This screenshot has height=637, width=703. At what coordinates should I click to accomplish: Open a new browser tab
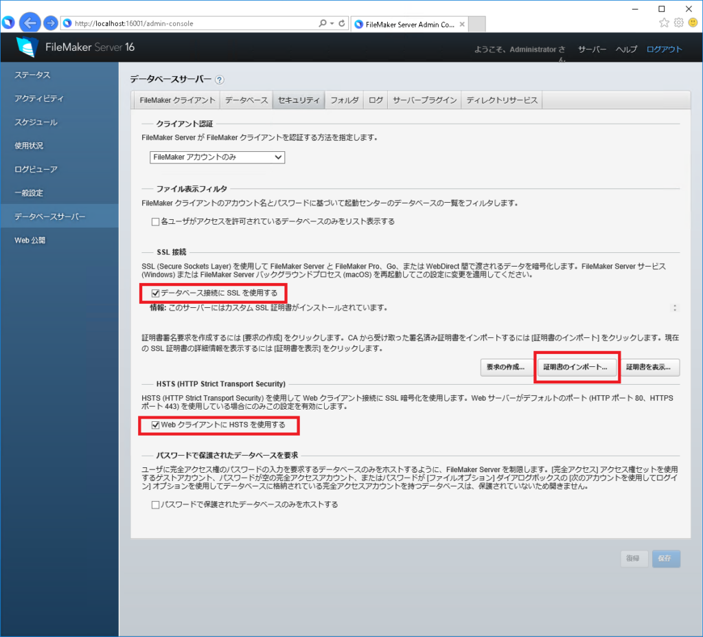tap(477, 24)
